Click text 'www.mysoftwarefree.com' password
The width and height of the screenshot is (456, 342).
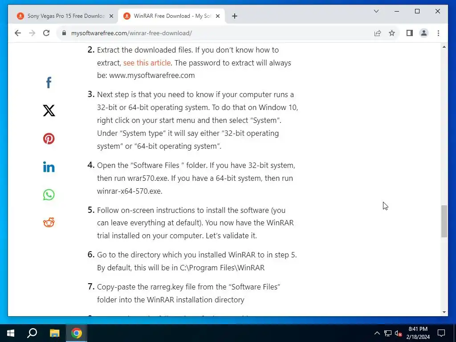point(152,75)
